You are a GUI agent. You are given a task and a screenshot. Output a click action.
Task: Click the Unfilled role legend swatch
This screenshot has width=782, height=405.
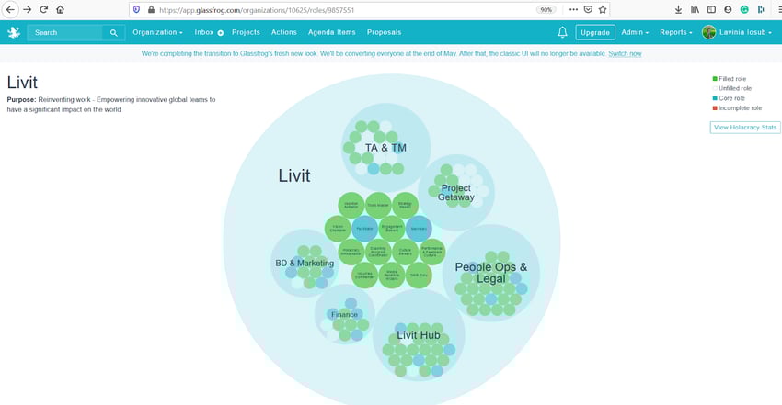(x=715, y=88)
